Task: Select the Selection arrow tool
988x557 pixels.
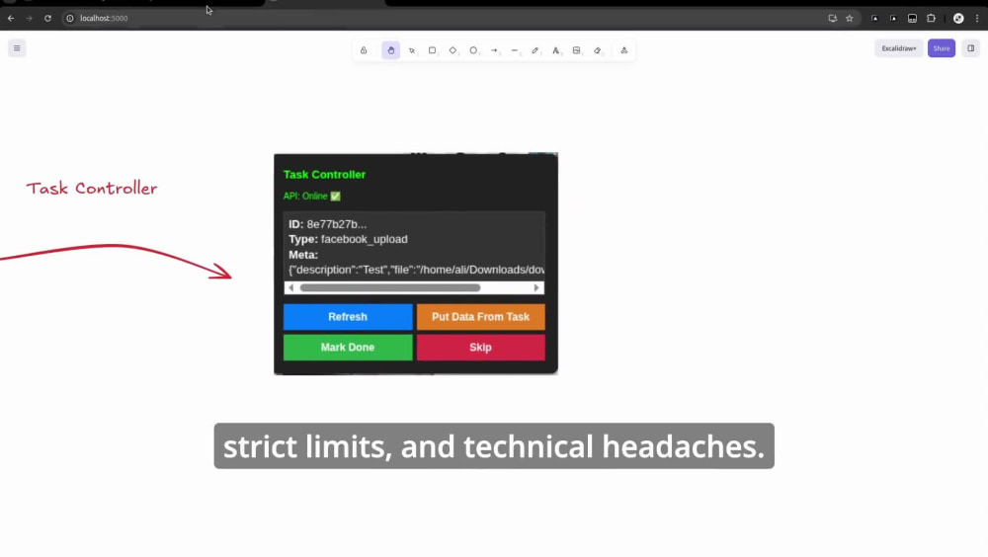Action: point(411,50)
